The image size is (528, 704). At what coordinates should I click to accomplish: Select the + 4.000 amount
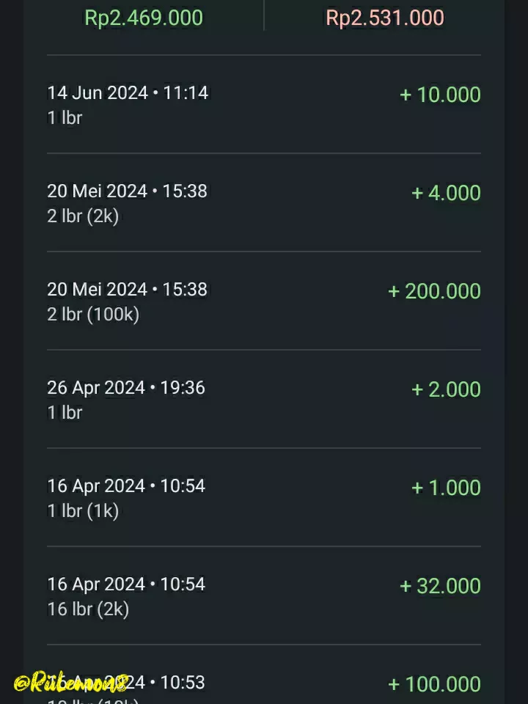click(x=446, y=193)
